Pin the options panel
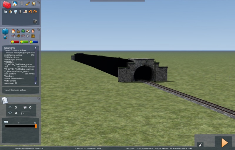Screen dimensions: 235x150 (38, 98)
